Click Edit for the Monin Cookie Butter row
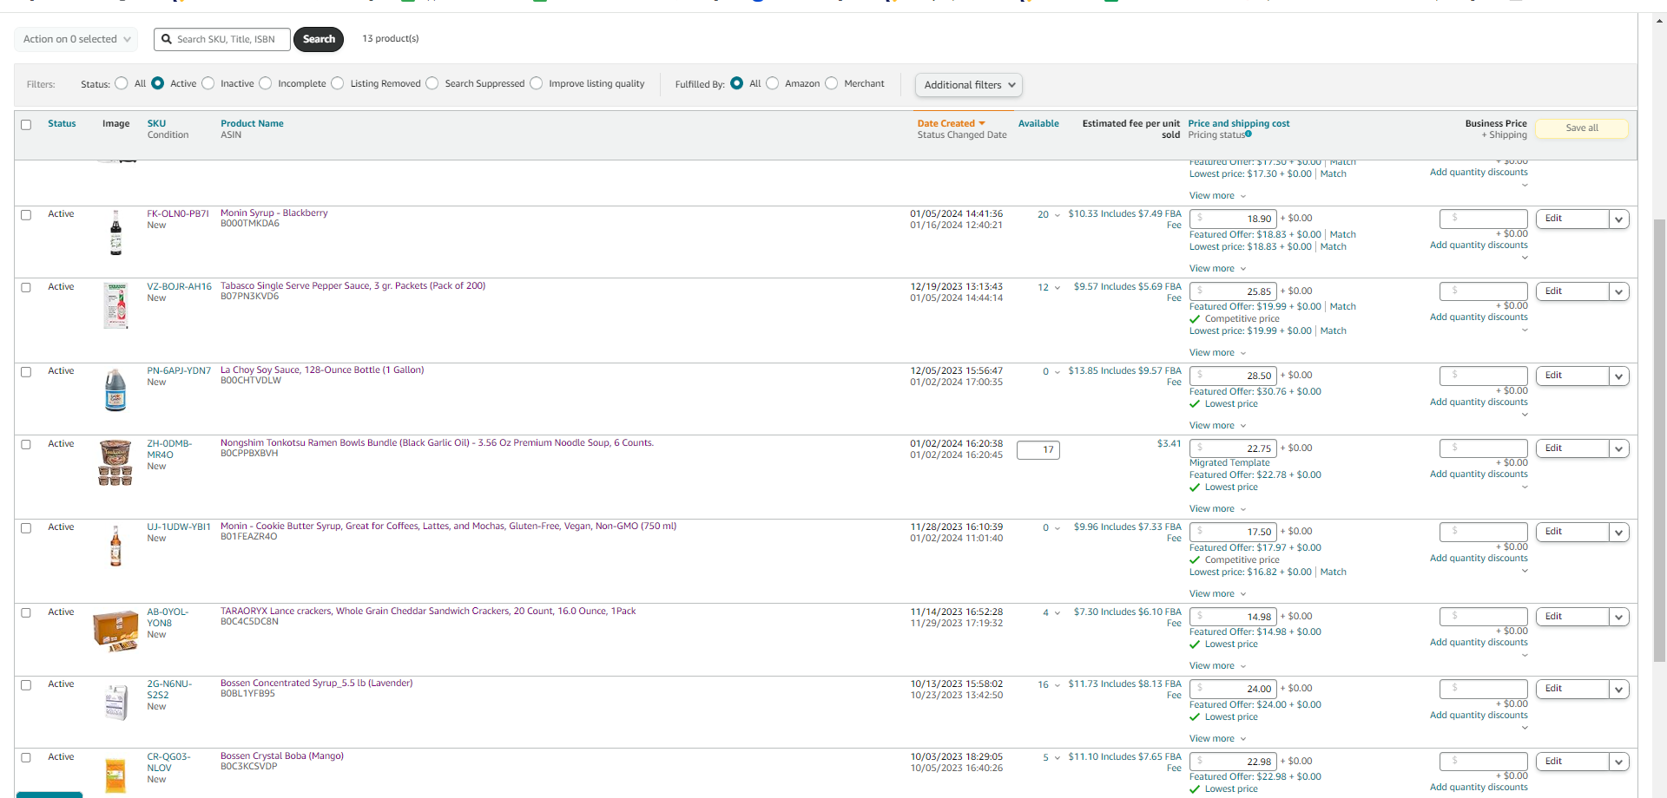The height and width of the screenshot is (798, 1667). coord(1571,533)
